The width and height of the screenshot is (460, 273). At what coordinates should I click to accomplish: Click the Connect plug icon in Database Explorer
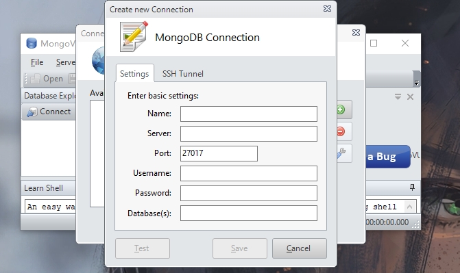tap(32, 112)
